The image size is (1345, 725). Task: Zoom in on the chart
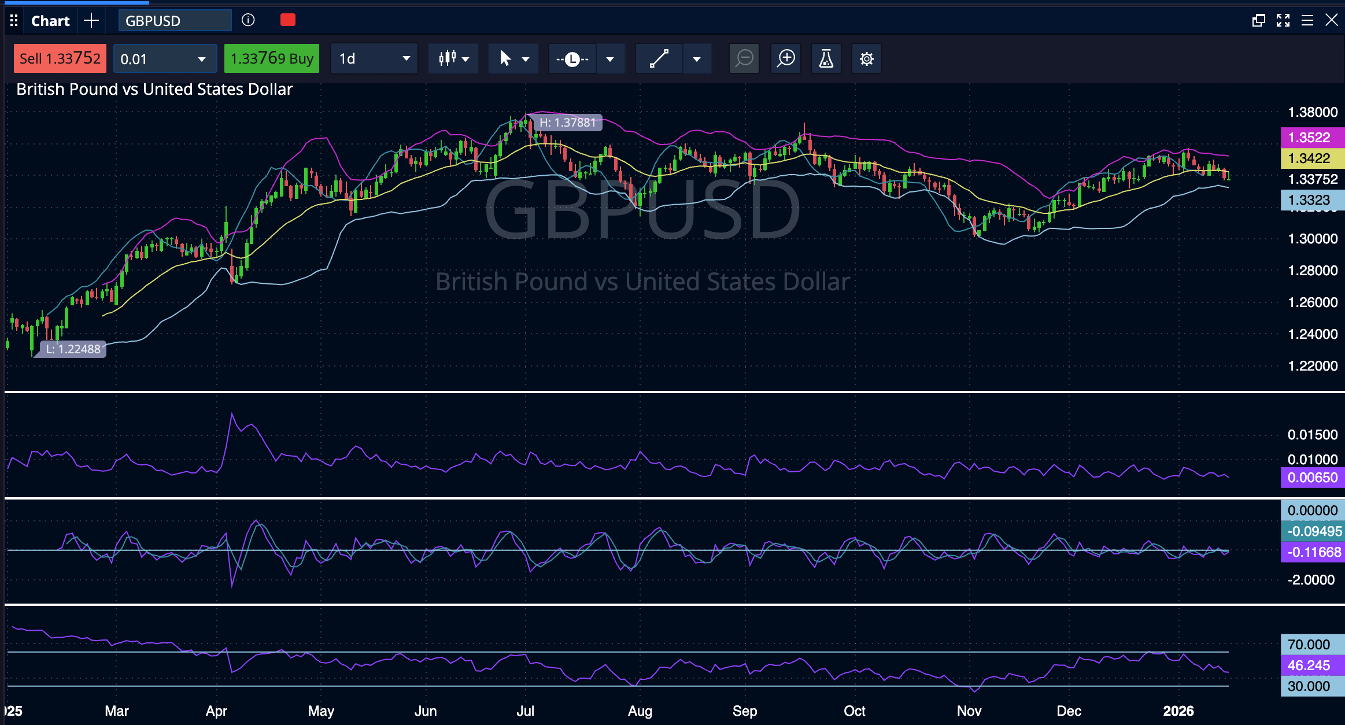click(x=785, y=58)
